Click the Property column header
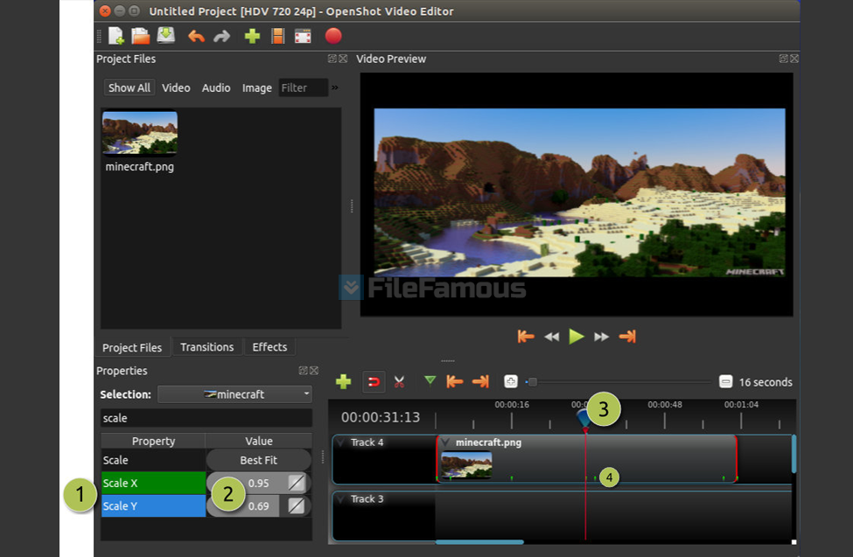 [153, 441]
